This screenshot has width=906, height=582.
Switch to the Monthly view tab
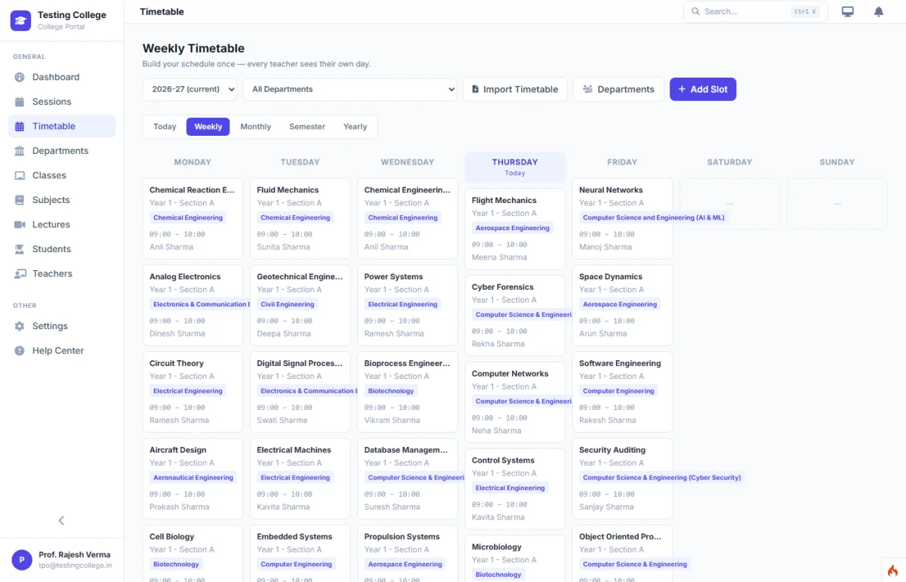(256, 127)
